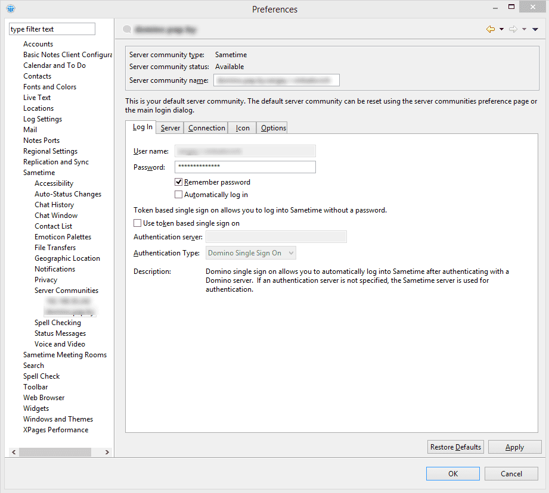549x493 pixels.
Task: Click the back navigation arrow icon
Action: tap(491, 29)
